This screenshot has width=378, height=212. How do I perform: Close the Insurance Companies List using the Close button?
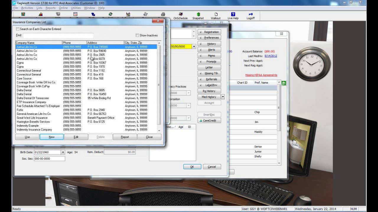coord(149,137)
